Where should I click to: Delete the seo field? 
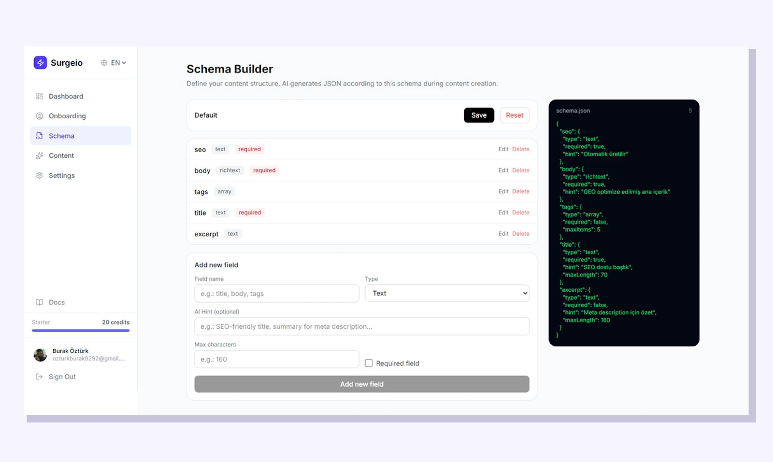(x=521, y=149)
